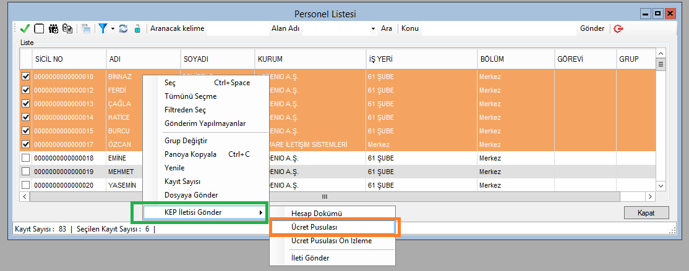Viewport: 689px width, 271px height.
Task: Click the group people icon in toolbar
Action: click(x=54, y=28)
